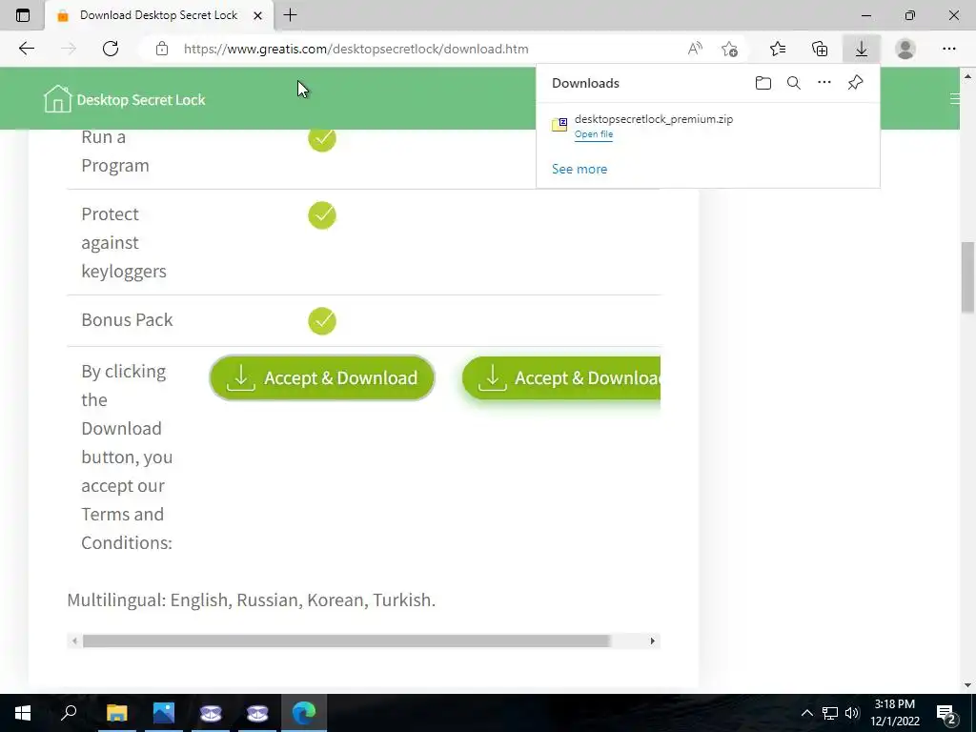This screenshot has width=976, height=732.
Task: Click first Accept & Download button
Action: 322,377
